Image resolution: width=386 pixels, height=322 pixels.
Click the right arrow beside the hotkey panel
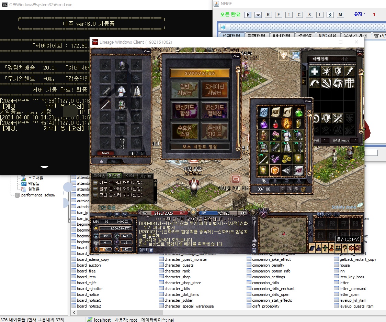coord(310,223)
